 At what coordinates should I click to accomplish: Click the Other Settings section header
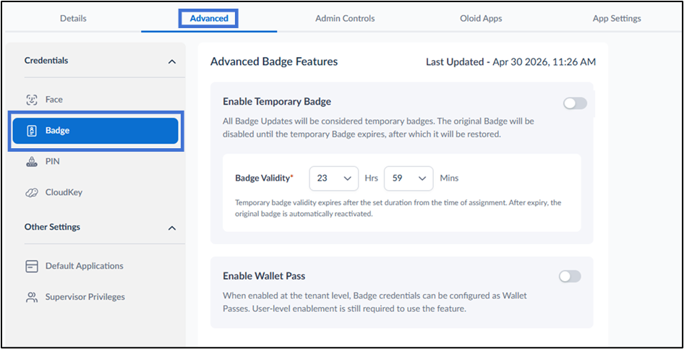coord(52,227)
